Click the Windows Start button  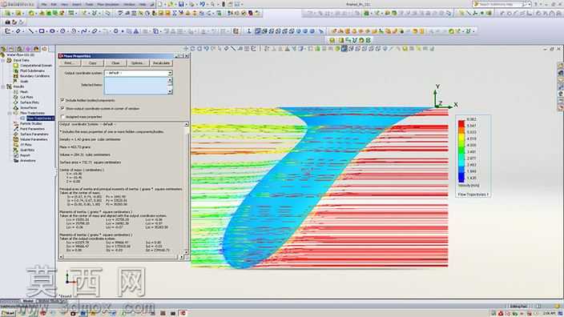click(8, 314)
